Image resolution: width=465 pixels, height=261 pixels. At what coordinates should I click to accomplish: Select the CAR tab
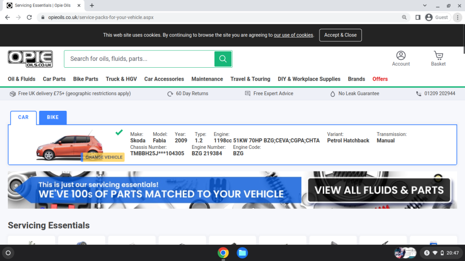[x=23, y=117]
